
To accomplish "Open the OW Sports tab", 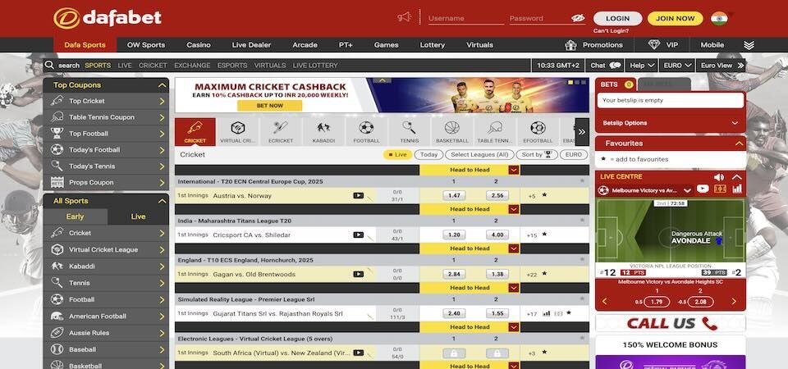I will tap(146, 44).
